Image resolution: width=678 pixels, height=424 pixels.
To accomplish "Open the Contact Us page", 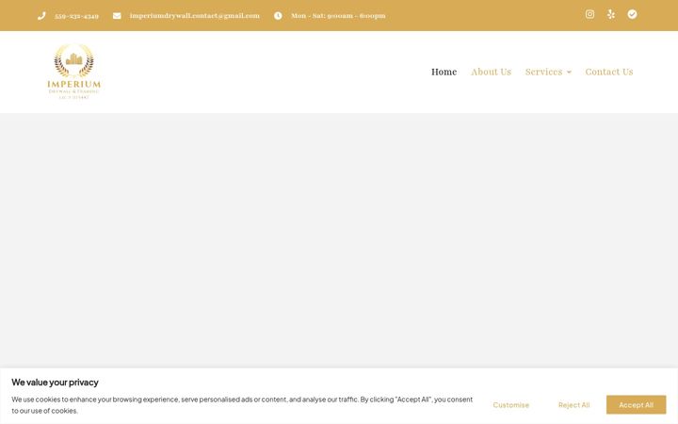I will pos(609,72).
